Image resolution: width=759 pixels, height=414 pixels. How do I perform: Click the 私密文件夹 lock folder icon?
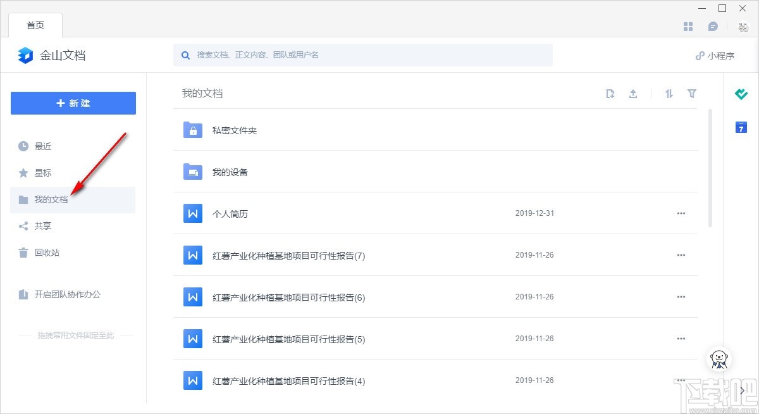click(x=192, y=130)
